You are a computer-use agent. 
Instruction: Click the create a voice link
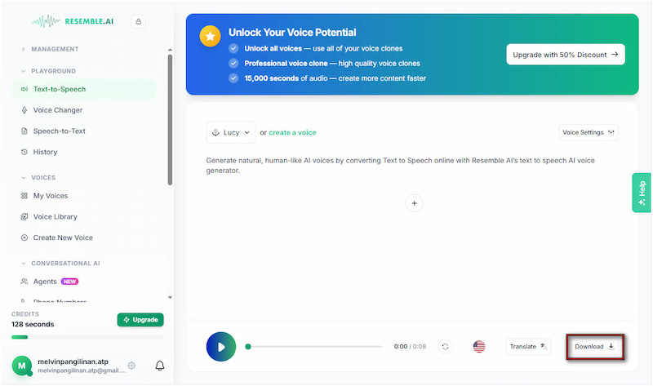click(292, 132)
